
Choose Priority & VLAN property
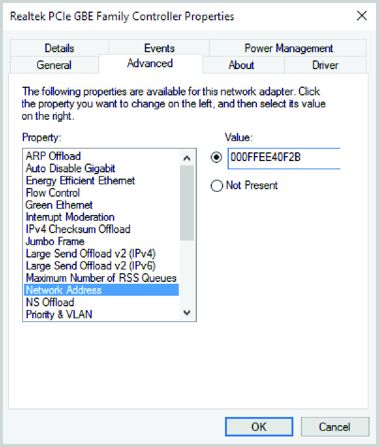tap(101, 315)
